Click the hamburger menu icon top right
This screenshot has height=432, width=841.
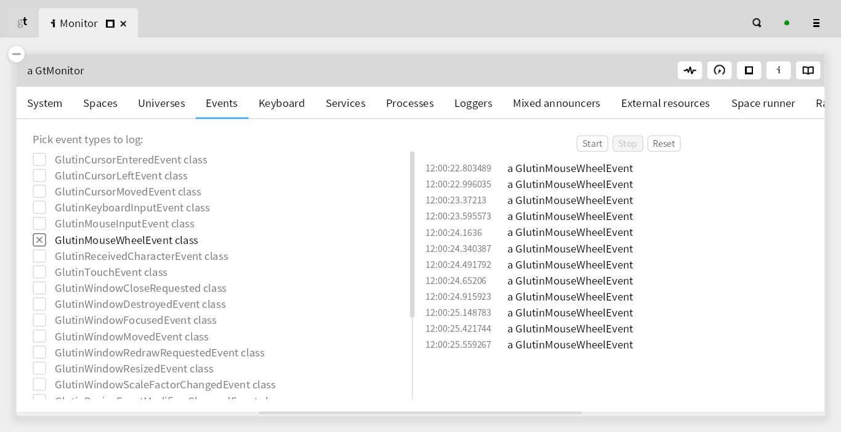pos(816,23)
